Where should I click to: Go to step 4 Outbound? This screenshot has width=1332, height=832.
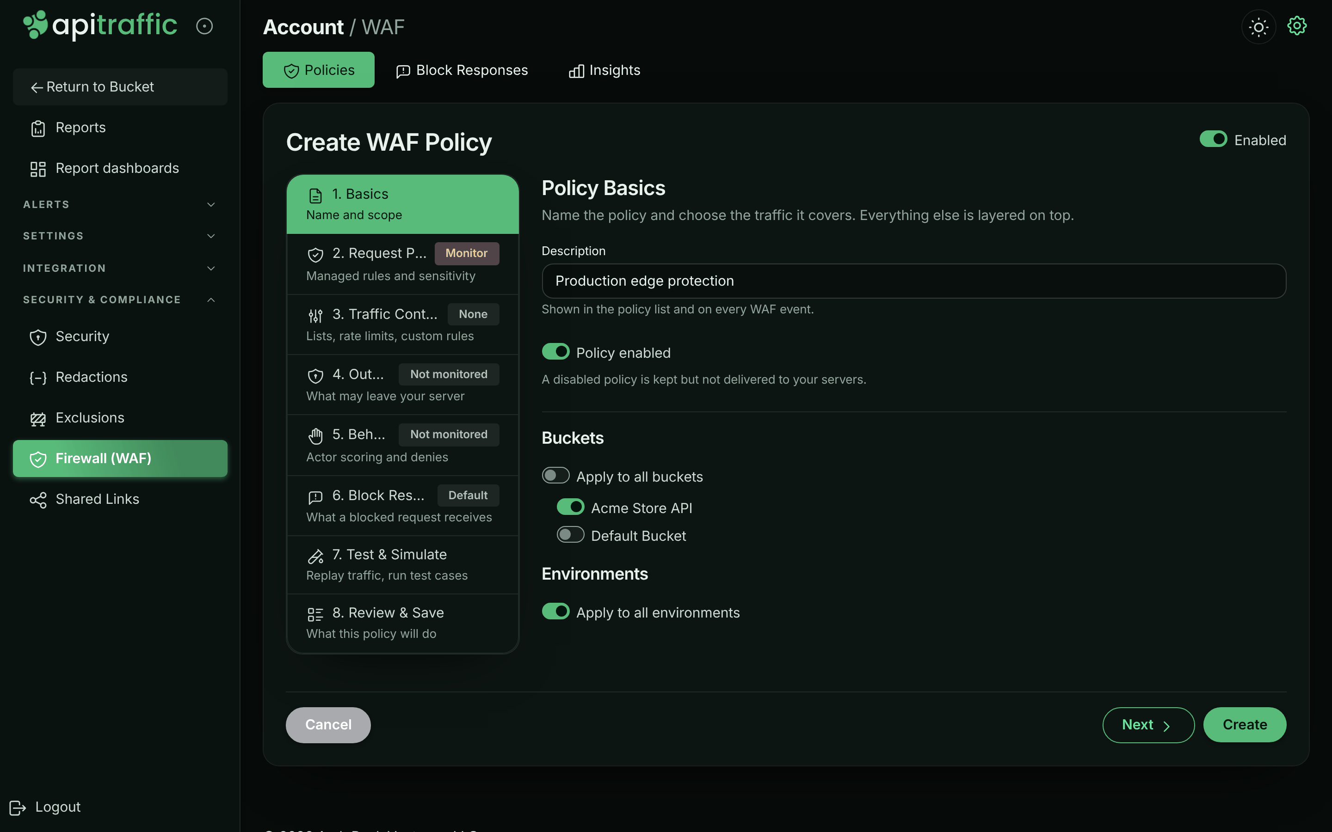click(402, 385)
